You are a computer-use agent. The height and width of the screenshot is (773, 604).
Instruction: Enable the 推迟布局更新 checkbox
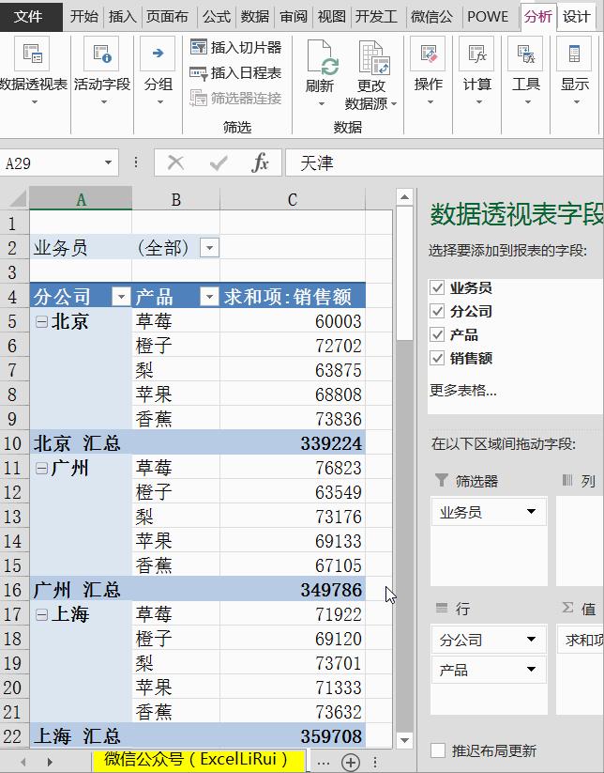click(438, 750)
